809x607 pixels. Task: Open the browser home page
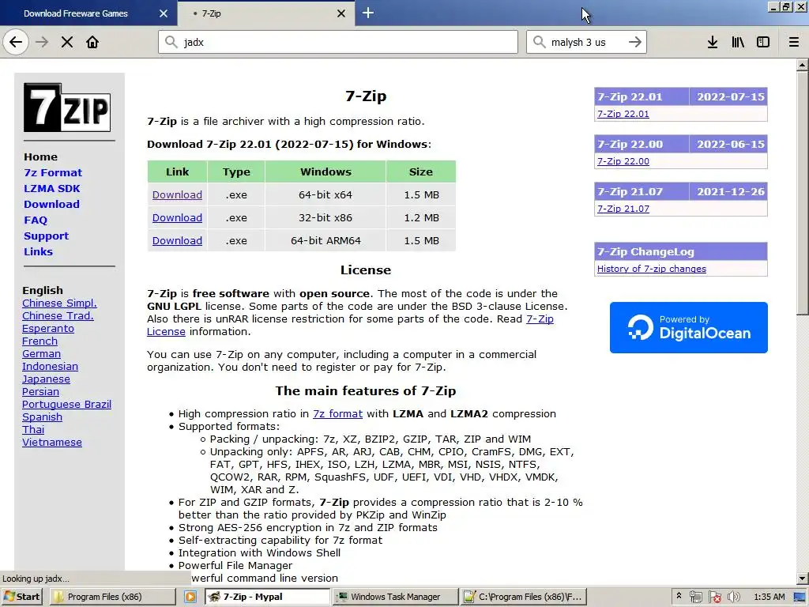click(x=92, y=43)
